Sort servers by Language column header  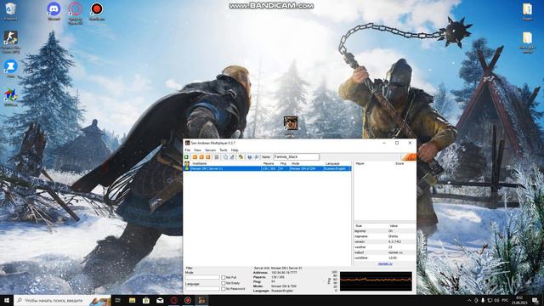pos(337,163)
